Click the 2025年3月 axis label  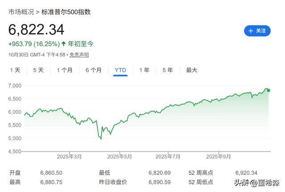(69, 156)
